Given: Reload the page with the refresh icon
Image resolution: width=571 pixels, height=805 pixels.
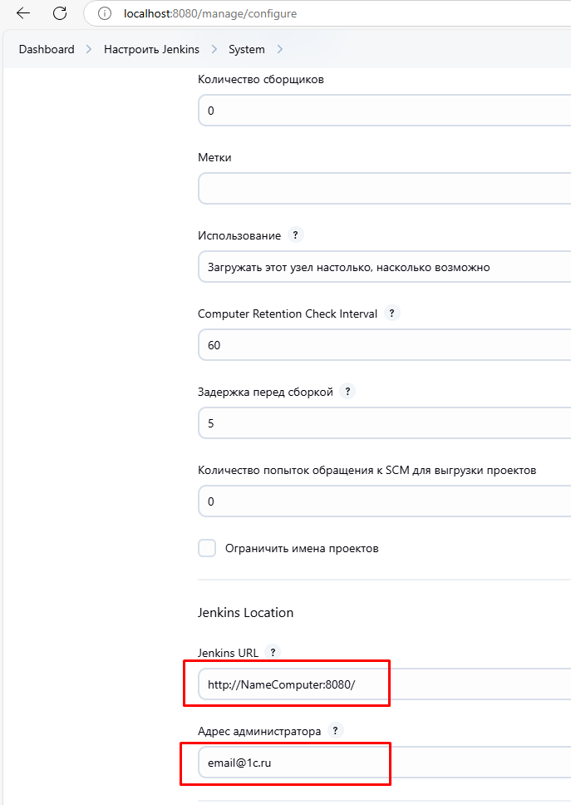Looking at the screenshot, I should point(60,13).
